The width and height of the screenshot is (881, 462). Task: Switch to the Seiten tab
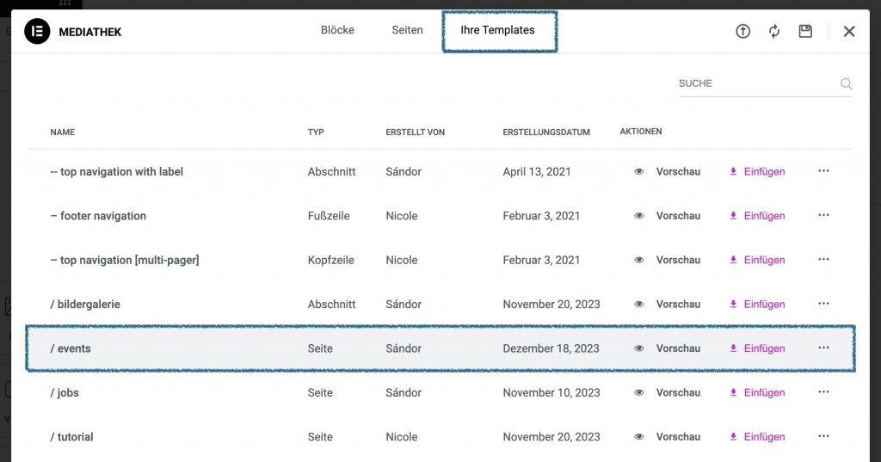407,30
